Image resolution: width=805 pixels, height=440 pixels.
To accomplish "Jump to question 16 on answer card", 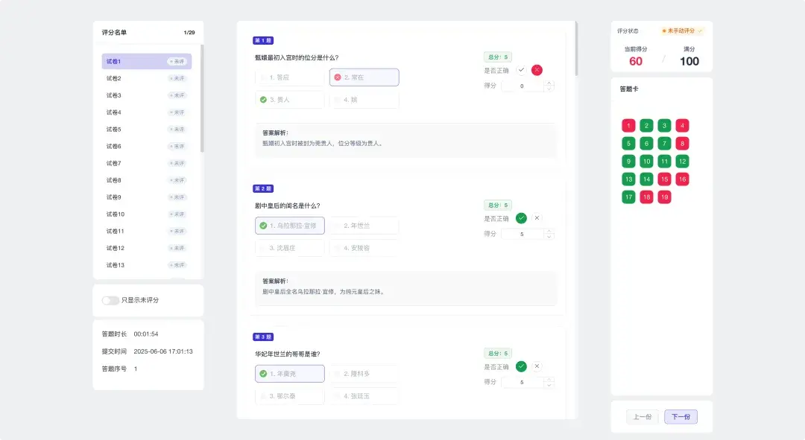I will pyautogui.click(x=682, y=179).
